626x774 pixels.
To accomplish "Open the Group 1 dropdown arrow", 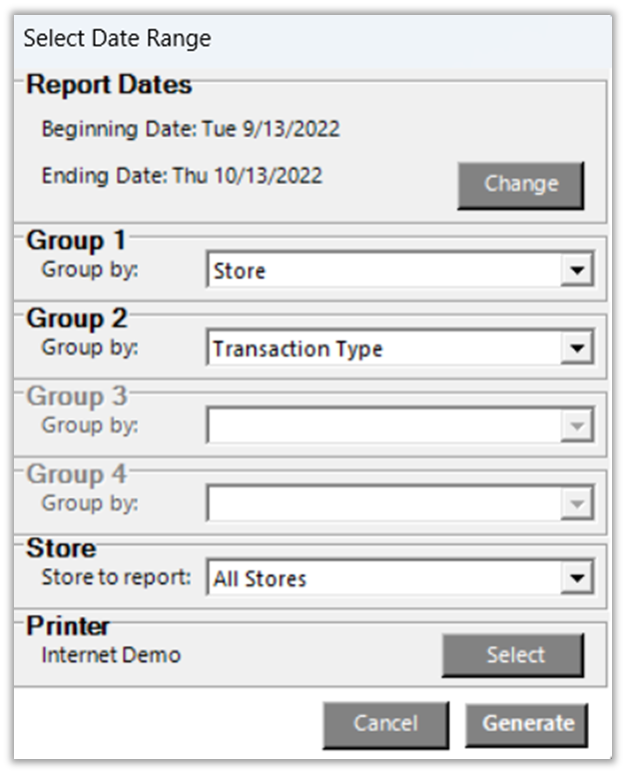I will tap(575, 271).
